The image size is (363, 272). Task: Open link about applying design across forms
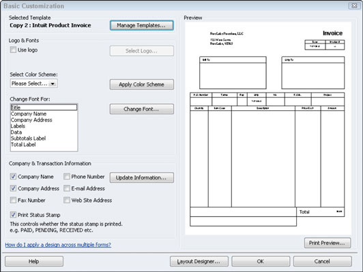coord(58,245)
